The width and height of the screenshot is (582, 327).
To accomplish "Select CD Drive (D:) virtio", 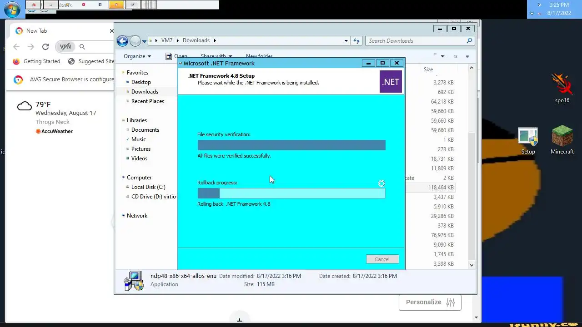I will pyautogui.click(x=151, y=197).
